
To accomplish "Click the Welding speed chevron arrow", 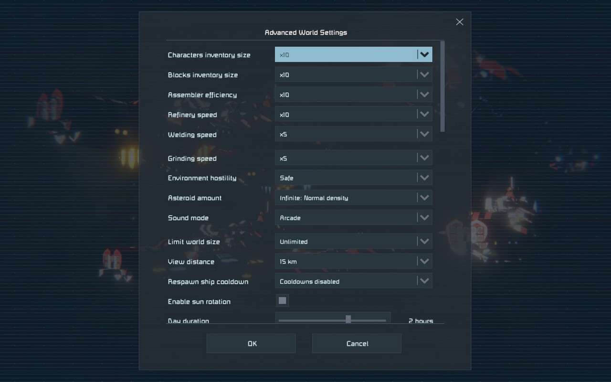I will (424, 135).
